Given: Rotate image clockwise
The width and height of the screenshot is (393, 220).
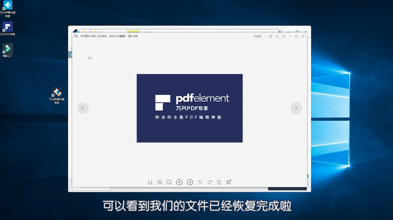Looking at the screenshot, I should click(209, 182).
